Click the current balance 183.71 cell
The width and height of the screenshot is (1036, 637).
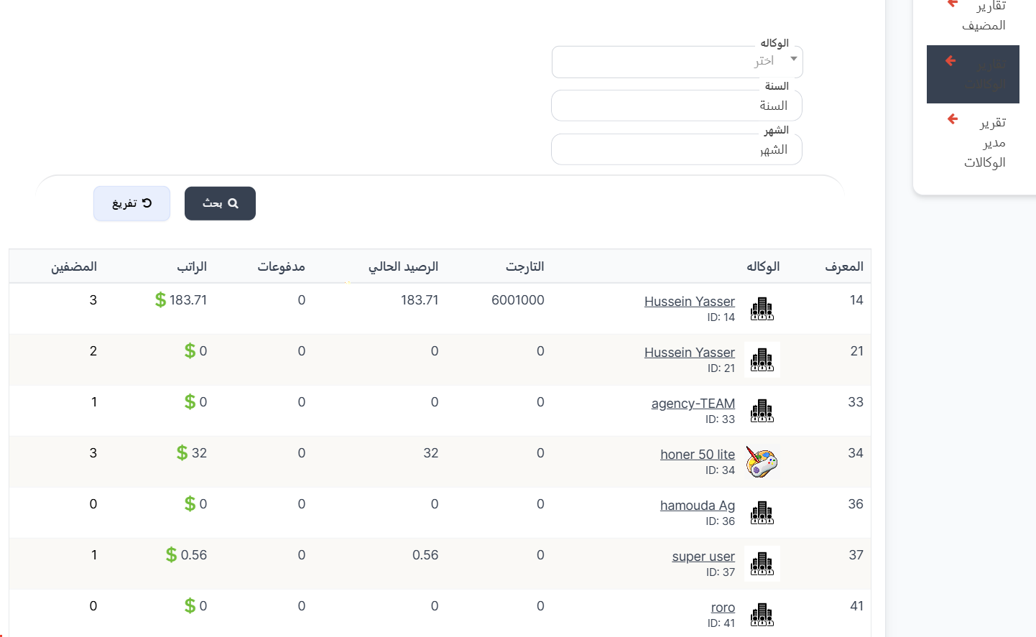point(420,300)
